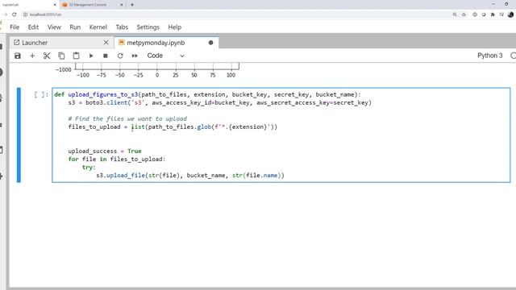
Task: Save the notebook with the floppy disk icon
Action: point(18,56)
